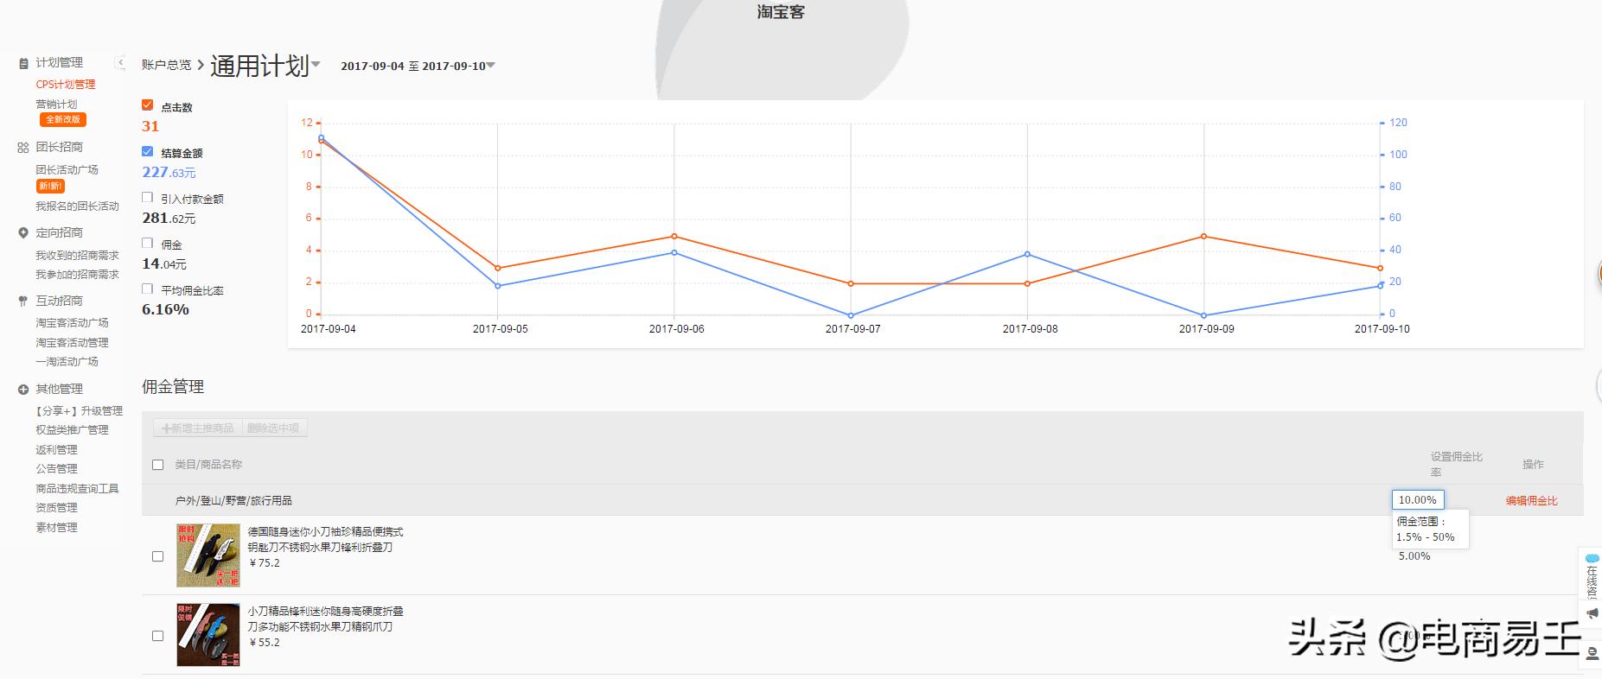
Task: Open 定向招商 section
Action: click(59, 233)
